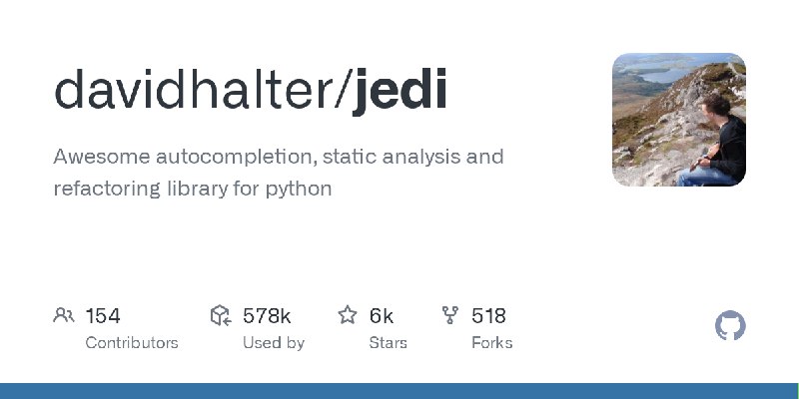Click the bold jedi repository name
The height and width of the screenshot is (399, 799).
click(400, 92)
